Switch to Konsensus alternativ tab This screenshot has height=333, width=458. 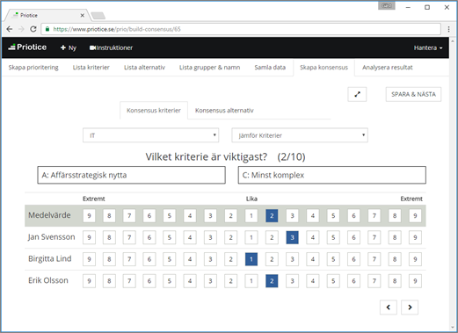(x=224, y=111)
